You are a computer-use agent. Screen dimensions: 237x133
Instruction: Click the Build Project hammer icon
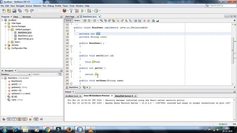(71, 11)
